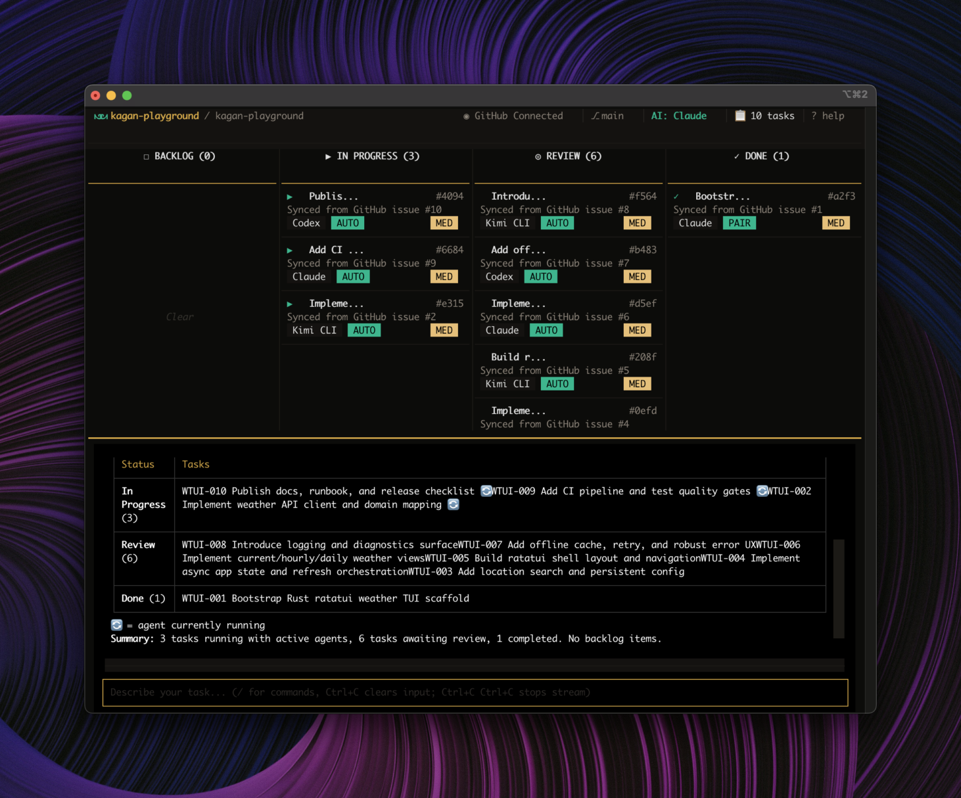Minimize the terminal window with yellow button

point(111,95)
